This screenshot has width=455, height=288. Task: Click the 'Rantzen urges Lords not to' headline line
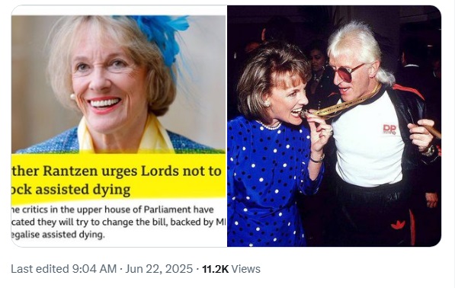(x=117, y=171)
